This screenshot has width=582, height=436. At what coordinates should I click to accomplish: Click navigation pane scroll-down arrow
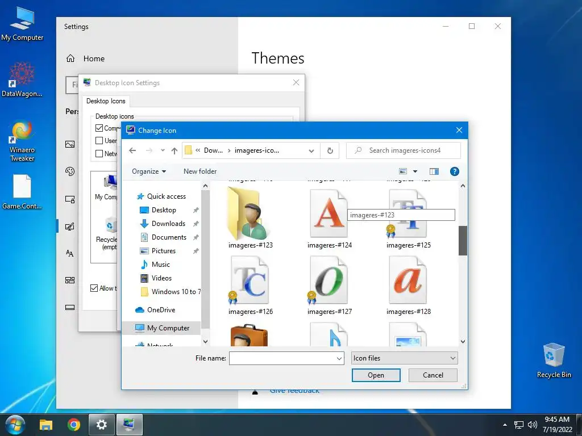tap(205, 341)
